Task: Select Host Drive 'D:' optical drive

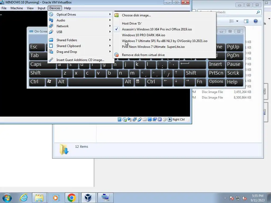Action: coord(164,24)
